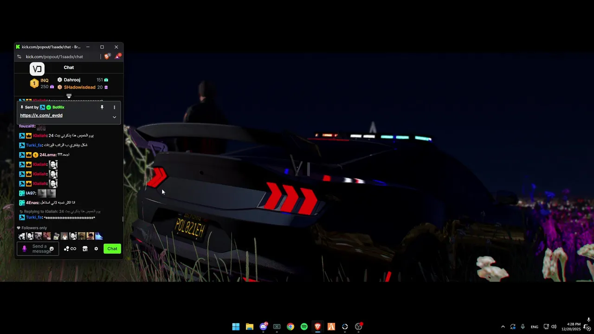Launch Google Chrome from taskbar
594x334 pixels.
[x=290, y=327]
